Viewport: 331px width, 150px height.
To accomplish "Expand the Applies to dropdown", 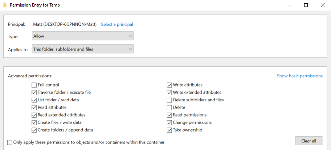I will 83,49.
